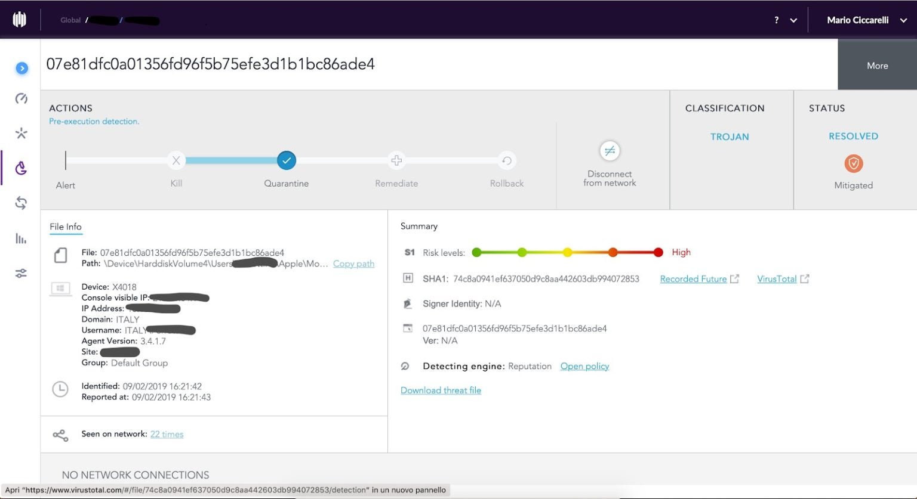Open the Dashboard gauge icon in sidebar
The image size is (917, 499).
click(21, 98)
